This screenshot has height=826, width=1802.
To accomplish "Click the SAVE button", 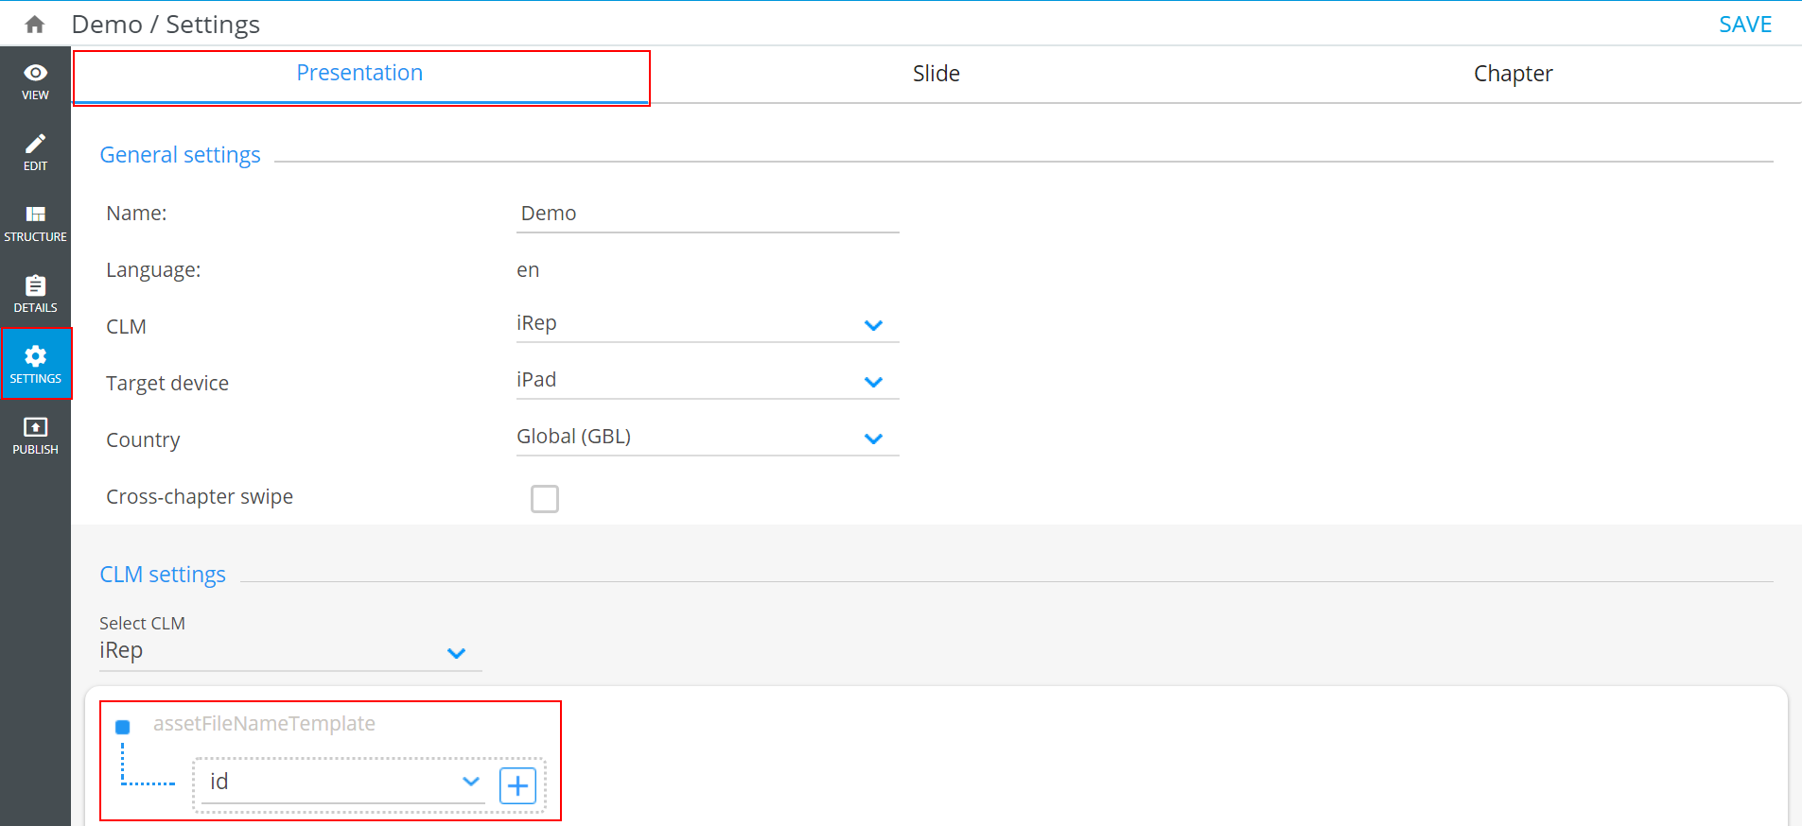I will point(1744,25).
